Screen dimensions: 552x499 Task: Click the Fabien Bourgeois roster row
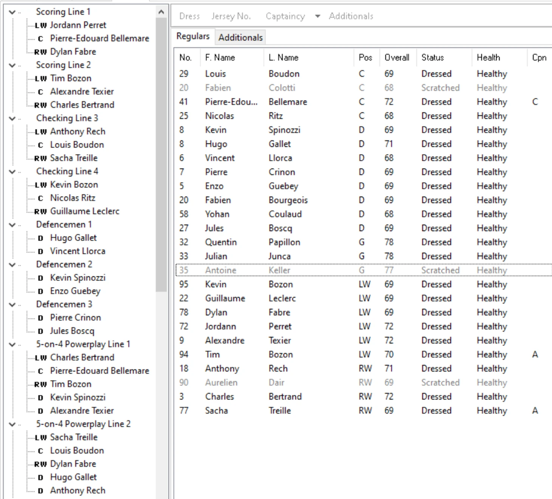364,200
